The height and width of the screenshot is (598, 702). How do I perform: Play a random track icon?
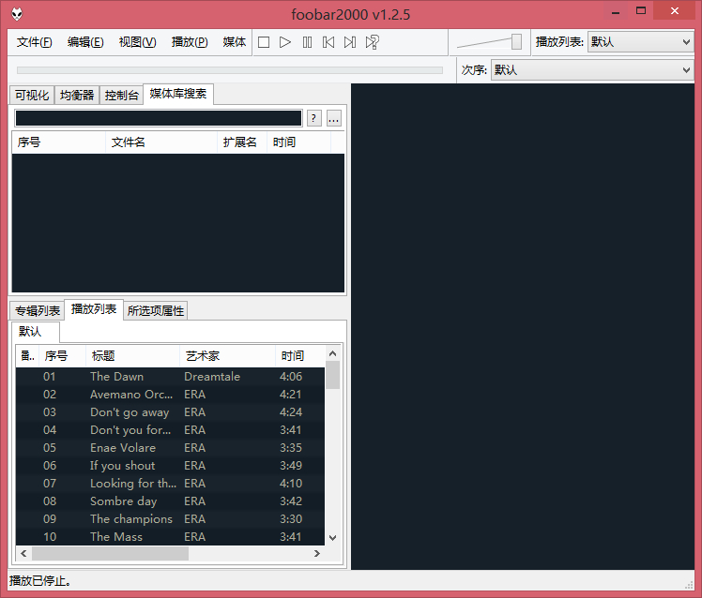tap(372, 42)
